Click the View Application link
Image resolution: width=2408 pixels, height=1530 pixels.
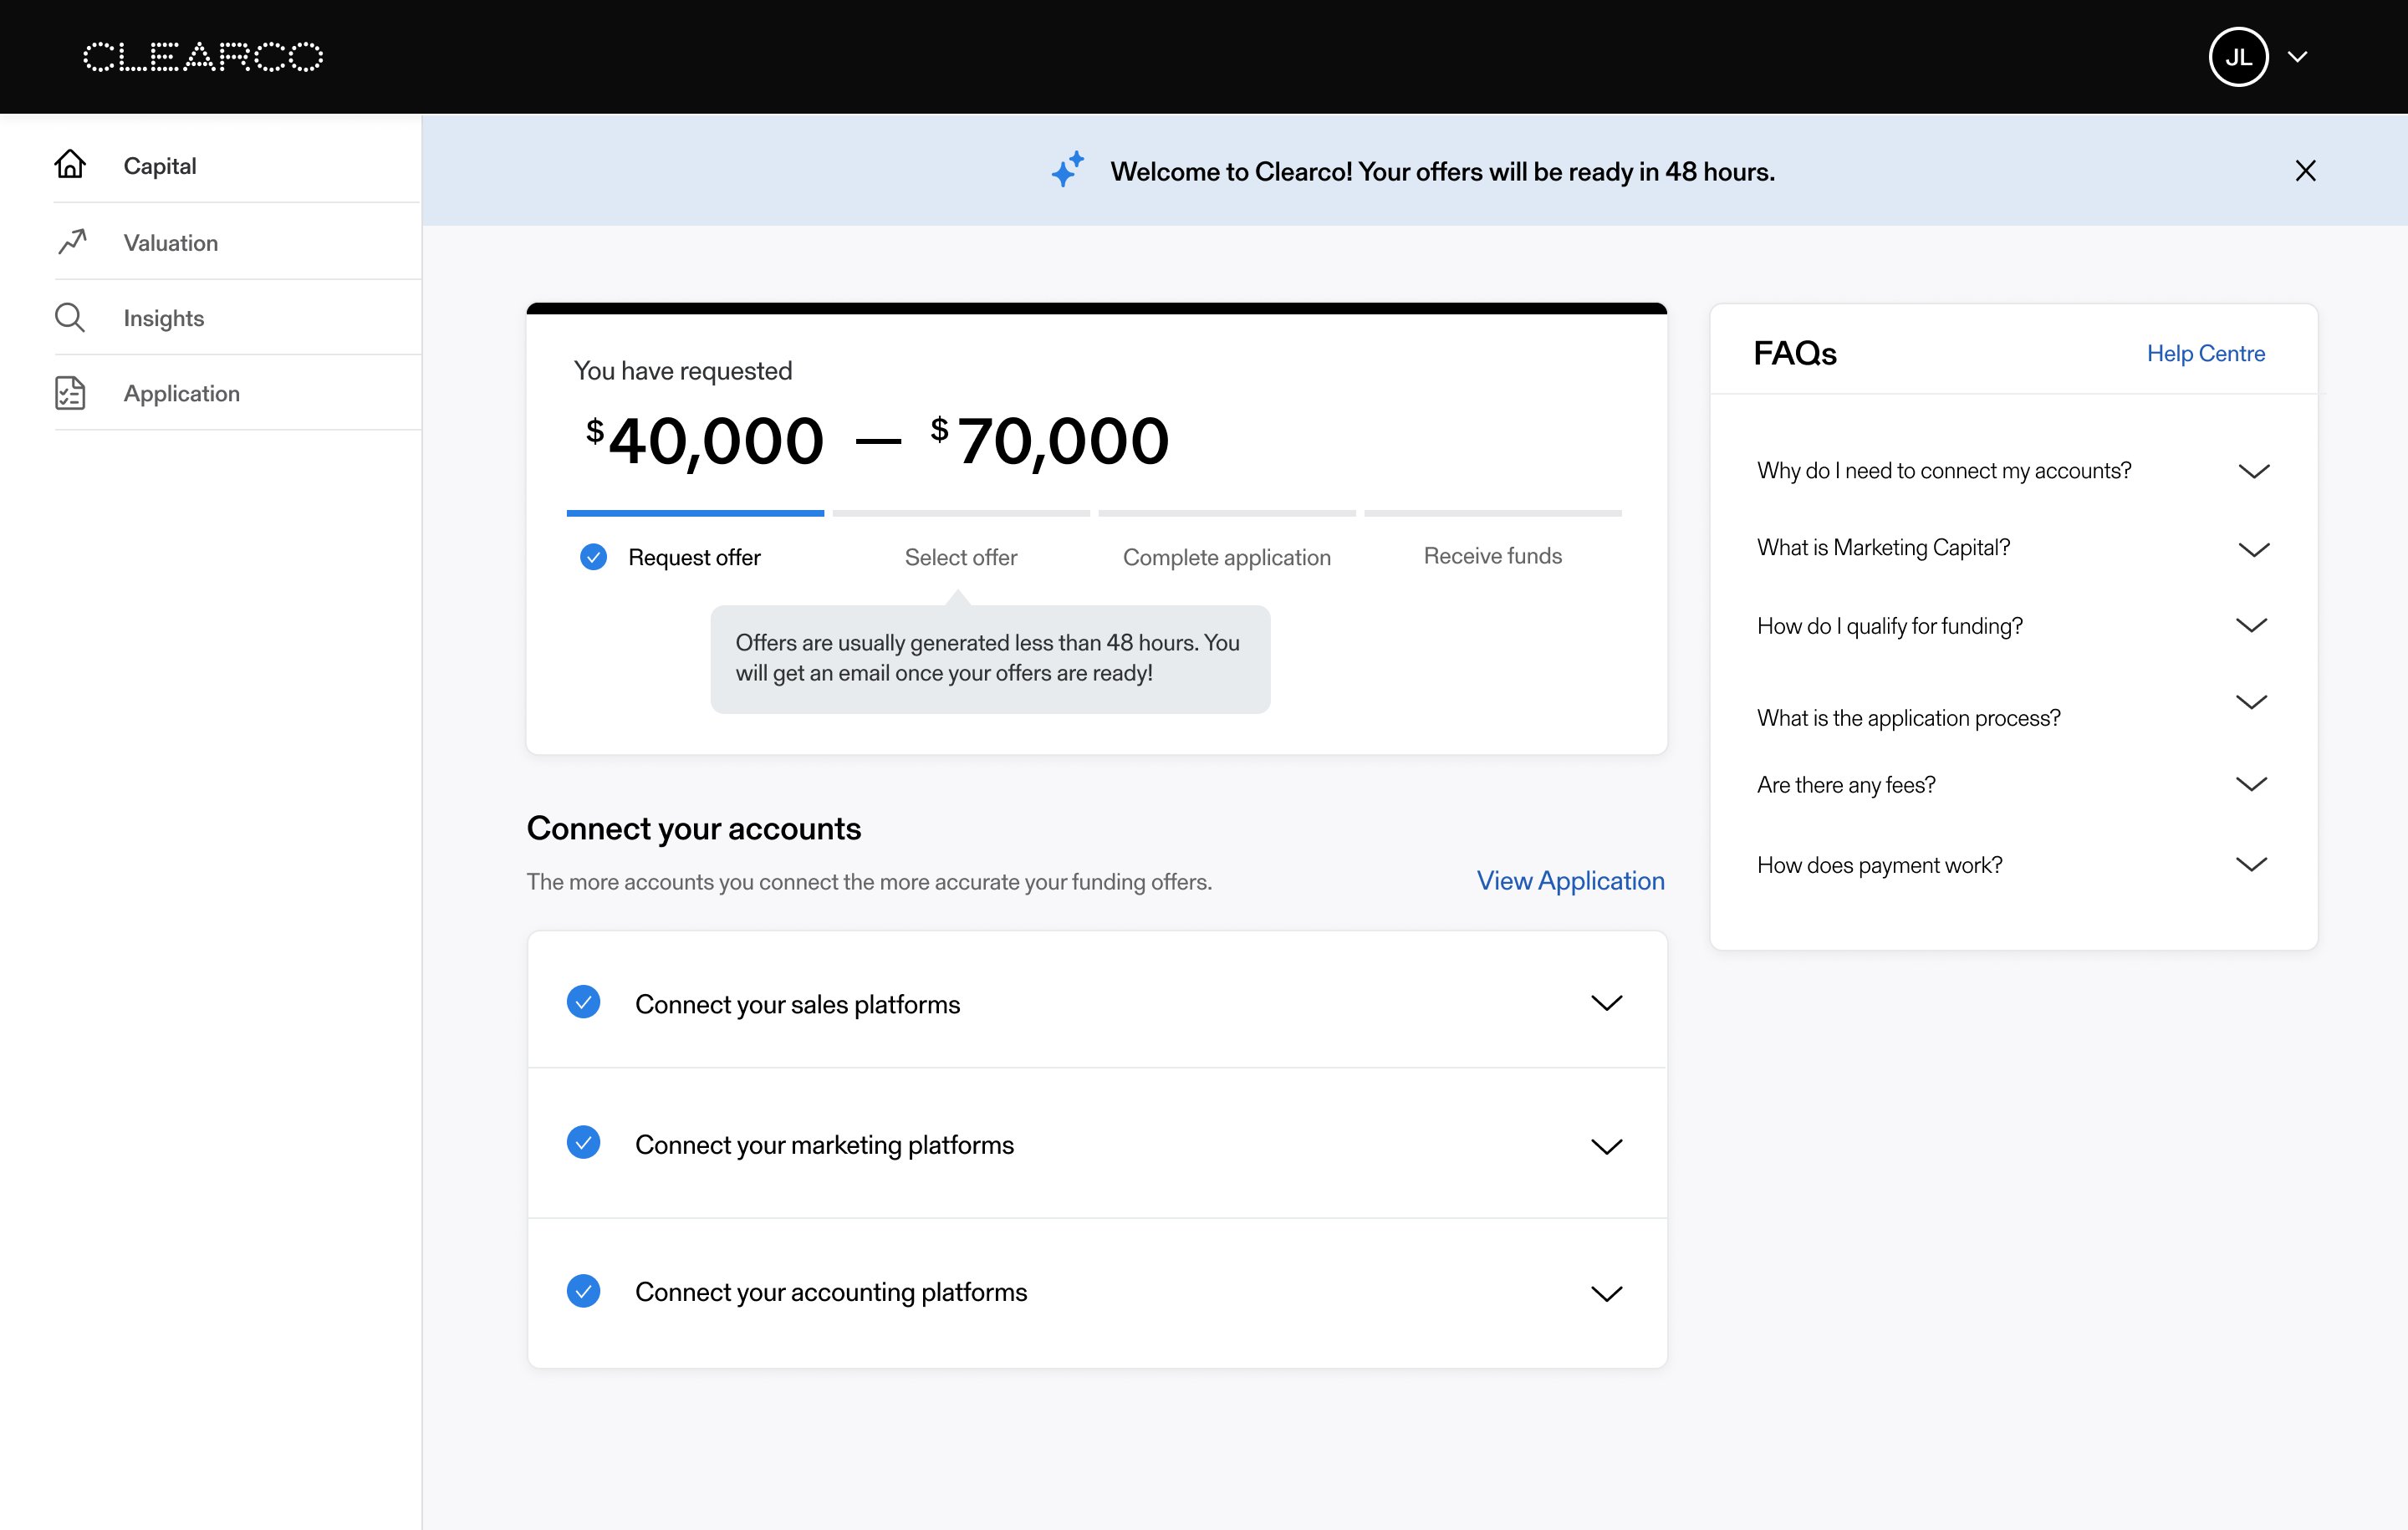pyautogui.click(x=1570, y=880)
